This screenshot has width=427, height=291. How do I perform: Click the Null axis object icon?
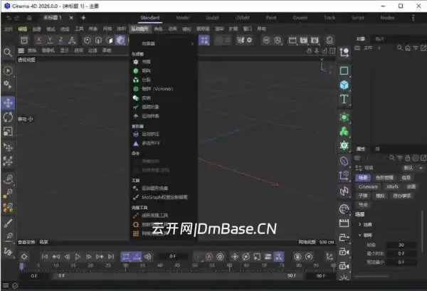344,52
